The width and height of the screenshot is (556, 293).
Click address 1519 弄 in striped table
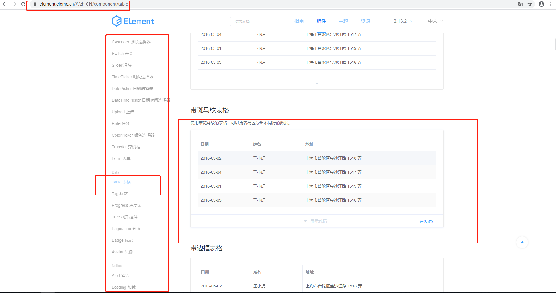pyautogui.click(x=334, y=186)
